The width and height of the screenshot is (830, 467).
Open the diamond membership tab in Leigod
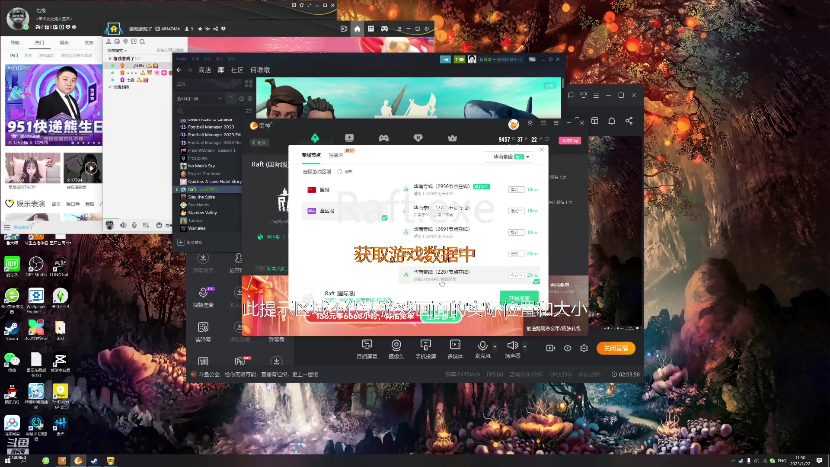tap(418, 138)
